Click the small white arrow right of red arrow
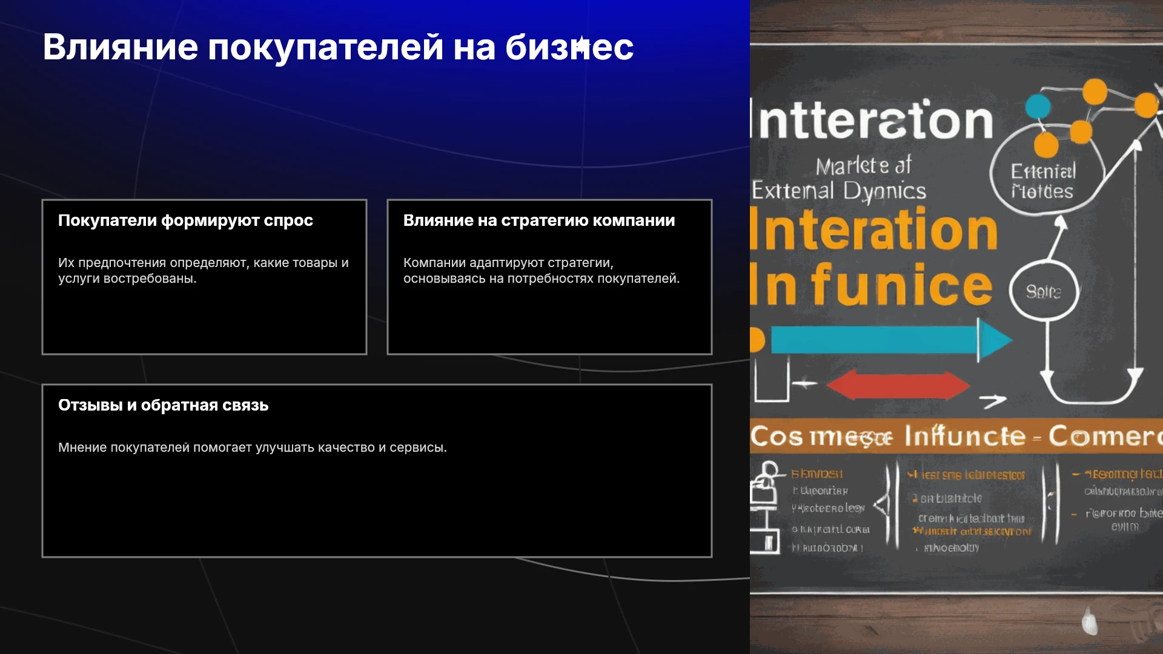 pos(993,400)
